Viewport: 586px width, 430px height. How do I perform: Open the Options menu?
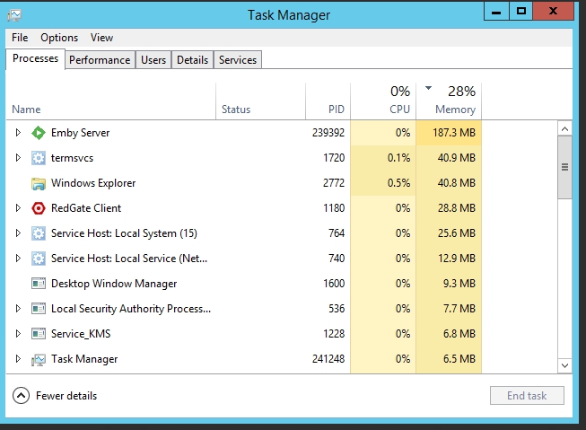59,38
